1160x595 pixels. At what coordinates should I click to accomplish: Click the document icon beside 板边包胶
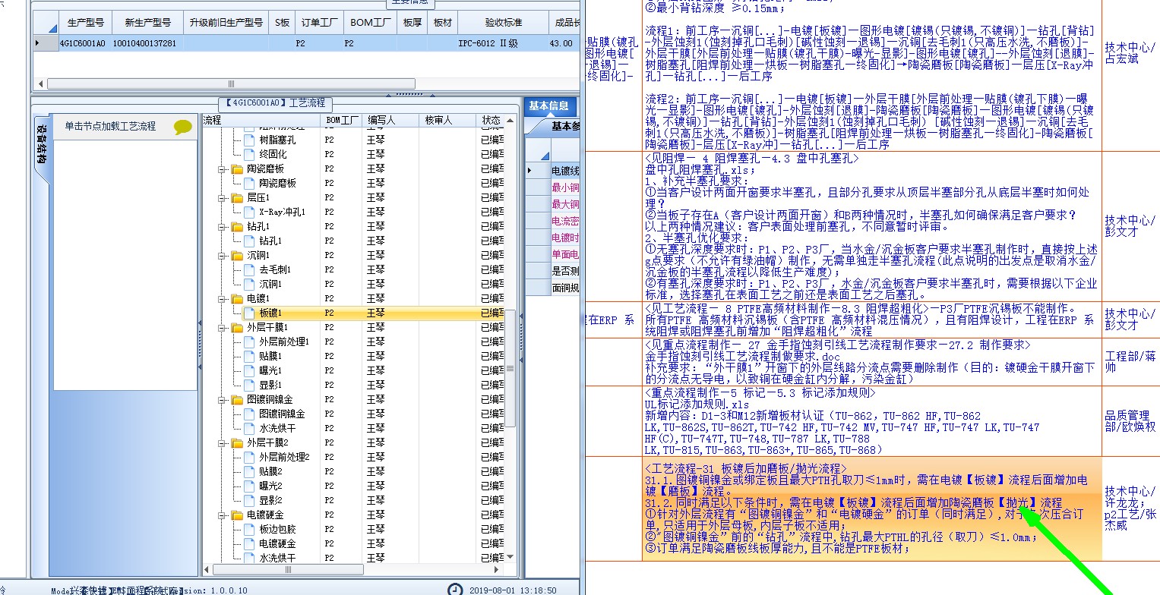click(249, 529)
